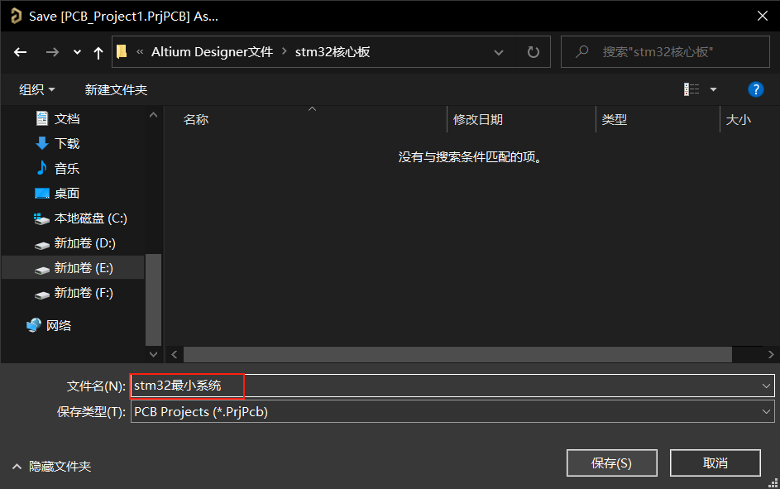
Task: Click the file list horizontal scrollbar thumb
Action: pyautogui.click(x=457, y=355)
